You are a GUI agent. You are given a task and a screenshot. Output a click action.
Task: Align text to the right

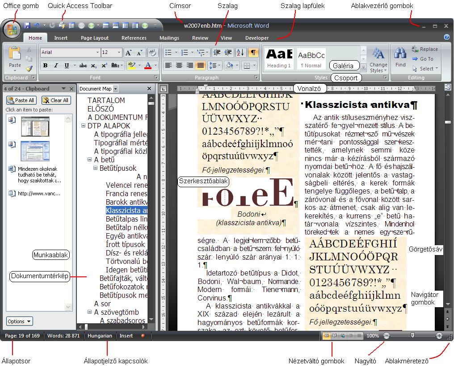point(189,66)
